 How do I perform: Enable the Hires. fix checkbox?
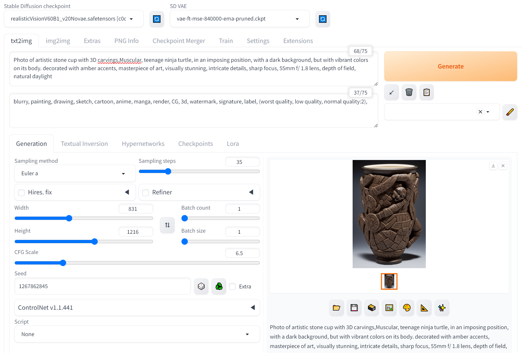coord(21,192)
